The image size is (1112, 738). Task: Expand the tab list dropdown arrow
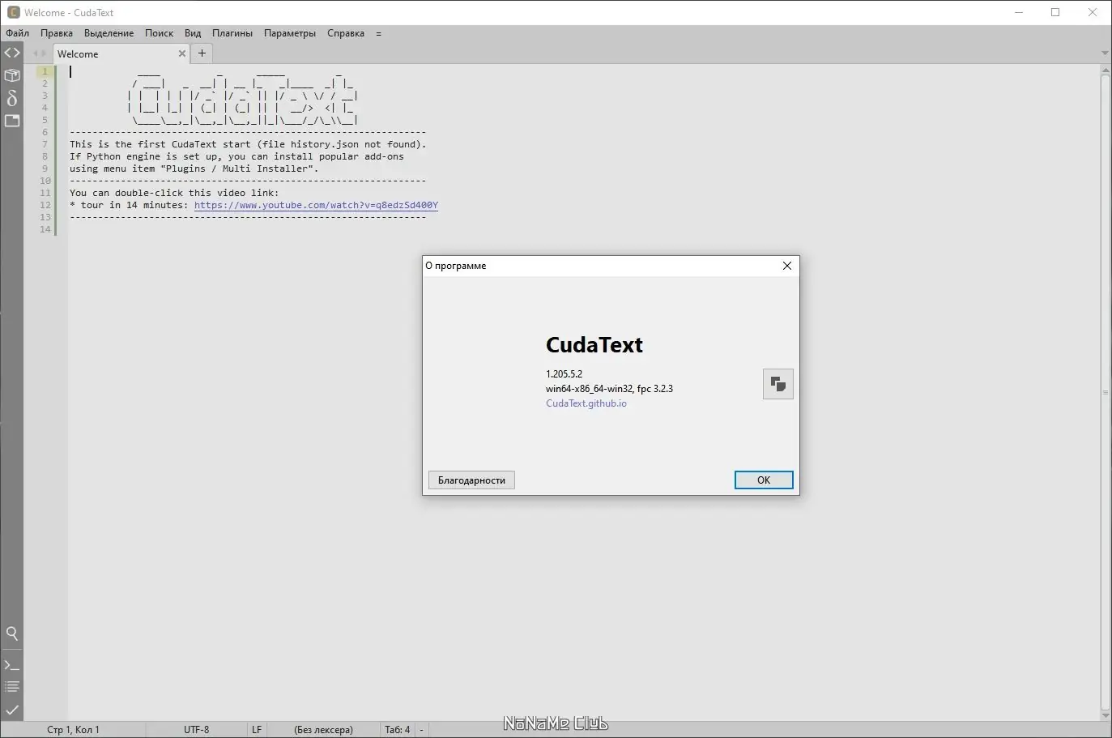point(1105,53)
